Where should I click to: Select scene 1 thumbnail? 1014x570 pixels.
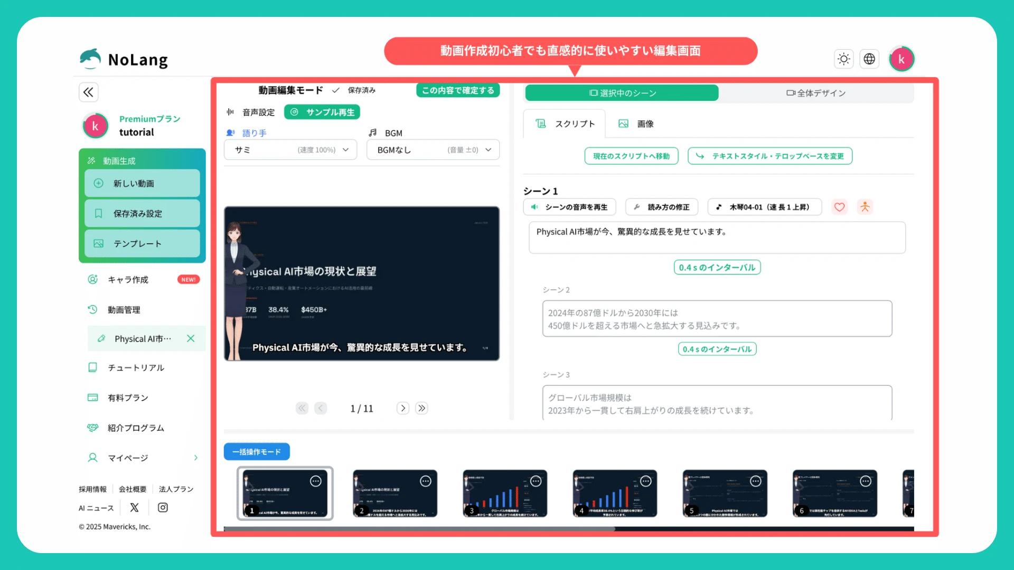coord(285,493)
